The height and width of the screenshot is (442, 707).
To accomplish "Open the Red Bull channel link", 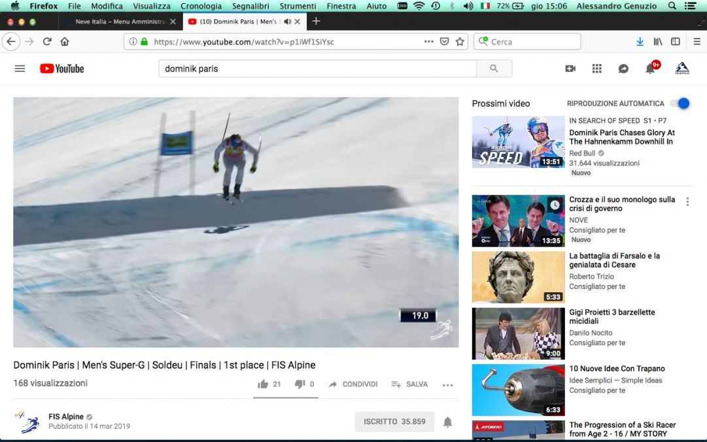I will [x=582, y=153].
